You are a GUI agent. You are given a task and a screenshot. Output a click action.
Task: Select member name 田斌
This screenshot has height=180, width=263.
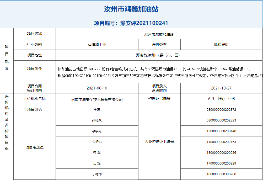pyautogui.click(x=97, y=163)
